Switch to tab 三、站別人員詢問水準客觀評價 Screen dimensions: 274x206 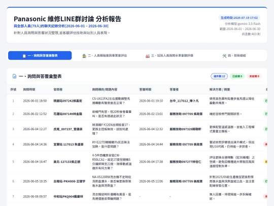tap(169, 55)
